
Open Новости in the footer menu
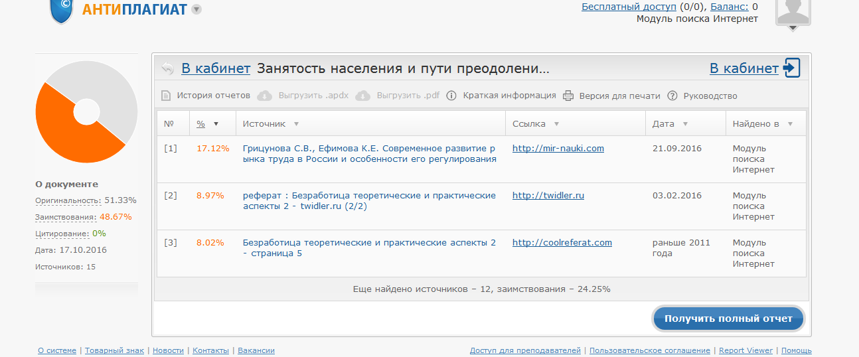[x=168, y=350]
